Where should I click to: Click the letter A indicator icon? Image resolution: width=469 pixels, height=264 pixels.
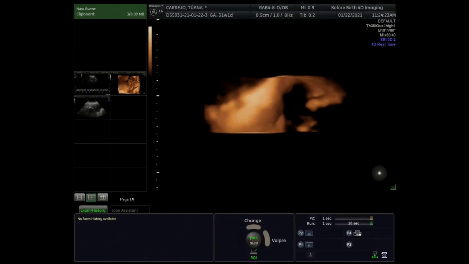(310, 255)
